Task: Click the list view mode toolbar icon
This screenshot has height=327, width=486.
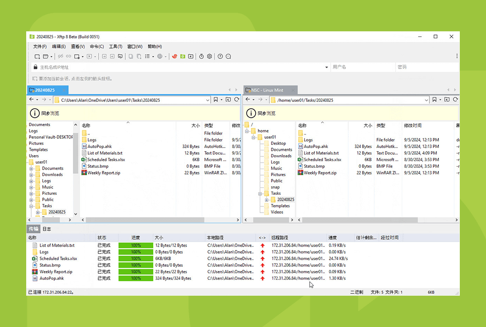Action: [x=147, y=57]
